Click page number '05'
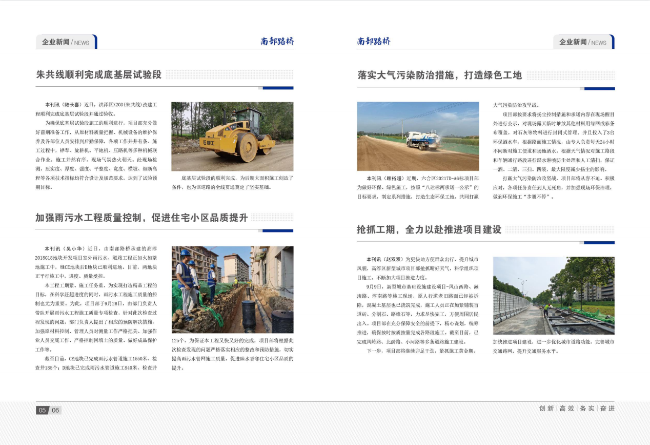 coord(43,410)
